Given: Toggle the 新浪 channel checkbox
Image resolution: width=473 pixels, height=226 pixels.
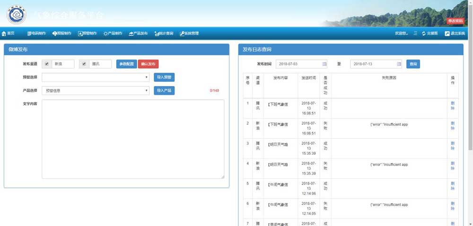Looking at the screenshot, I should click(x=46, y=64).
